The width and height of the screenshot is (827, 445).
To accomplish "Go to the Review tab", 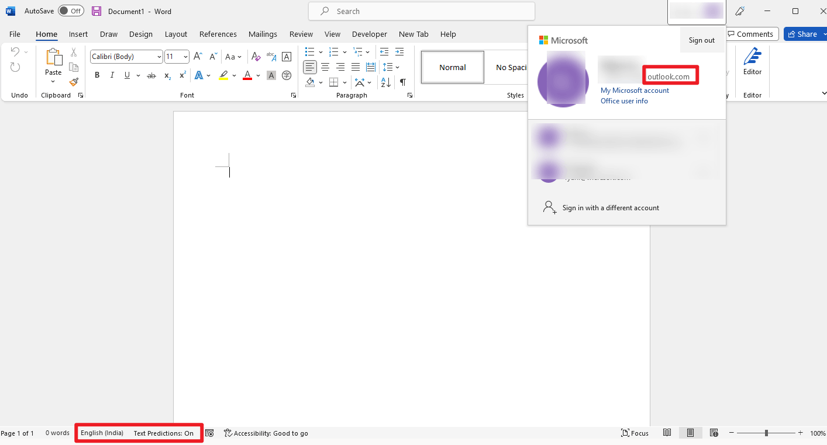I will pyautogui.click(x=301, y=34).
